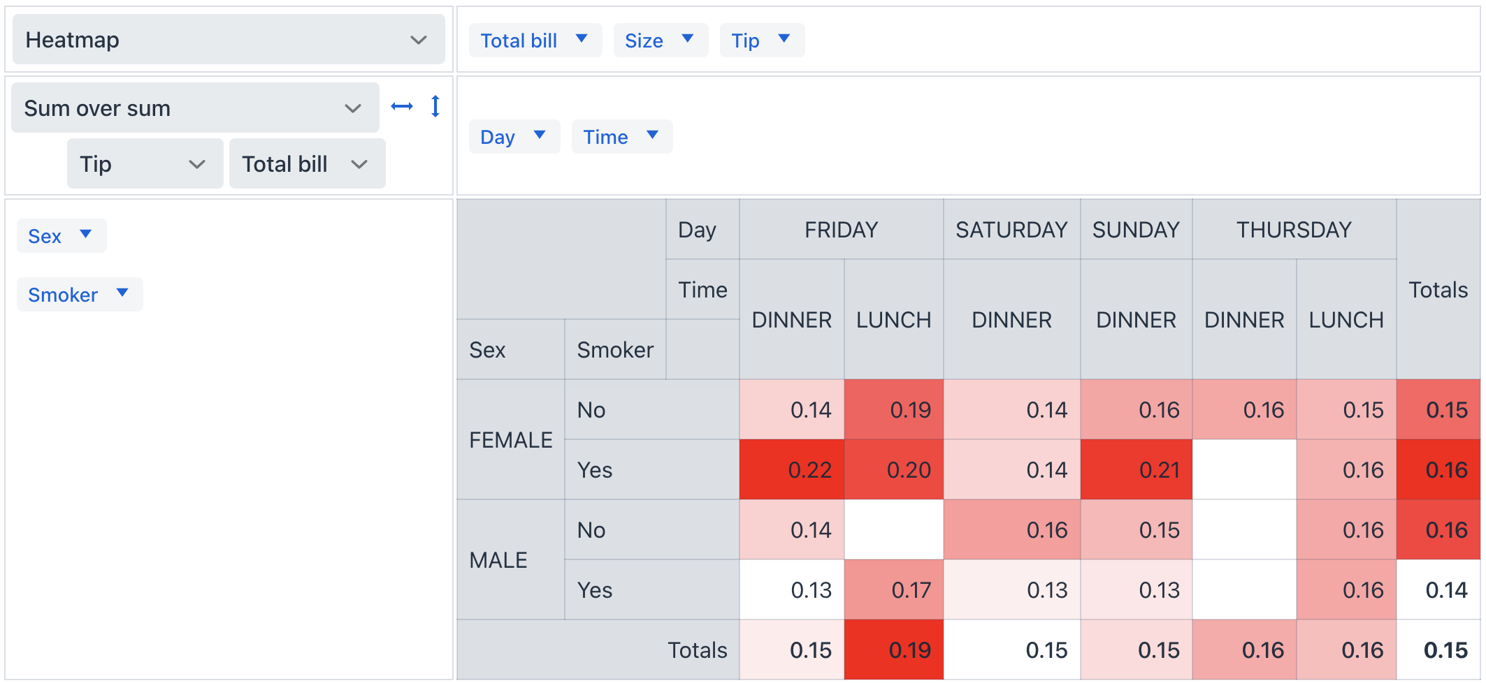Click the vertical swap arrow icon

click(435, 106)
